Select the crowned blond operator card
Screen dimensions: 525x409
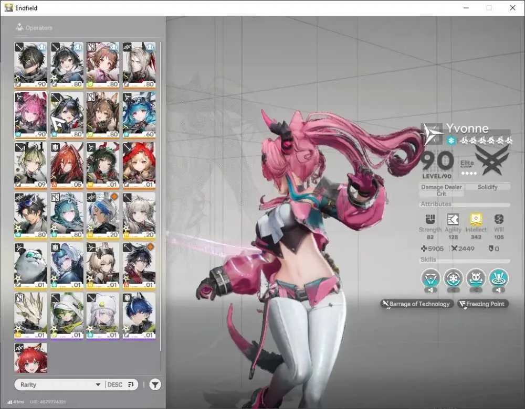coord(103,265)
